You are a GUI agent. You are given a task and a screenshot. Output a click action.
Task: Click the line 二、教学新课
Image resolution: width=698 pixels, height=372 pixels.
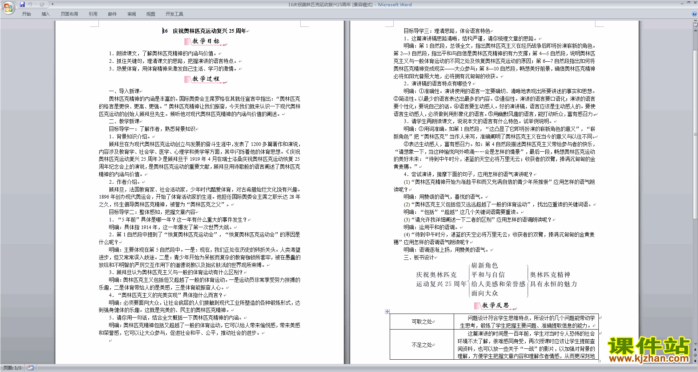coord(124,121)
